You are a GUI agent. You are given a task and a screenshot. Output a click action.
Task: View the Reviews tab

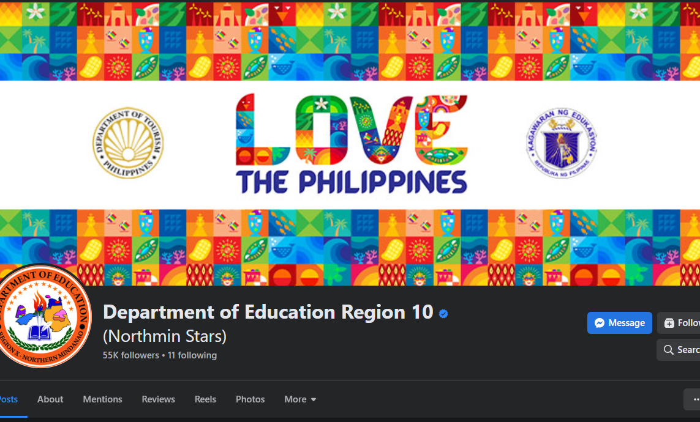159,399
